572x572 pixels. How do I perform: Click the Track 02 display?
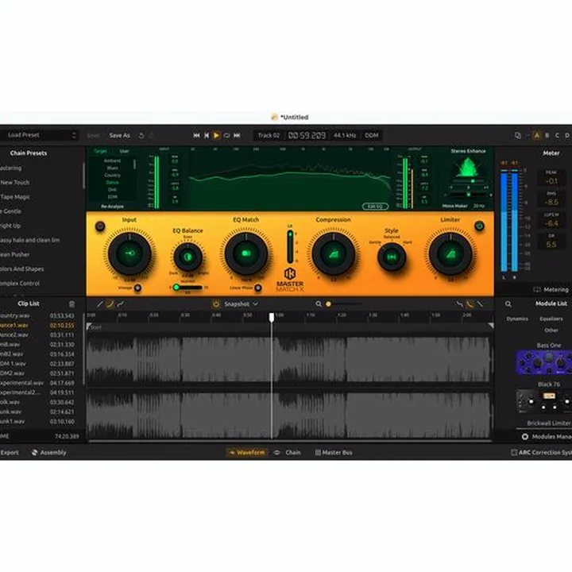269,135
